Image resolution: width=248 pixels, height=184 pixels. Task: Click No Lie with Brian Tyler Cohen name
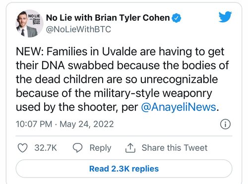tap(108, 18)
